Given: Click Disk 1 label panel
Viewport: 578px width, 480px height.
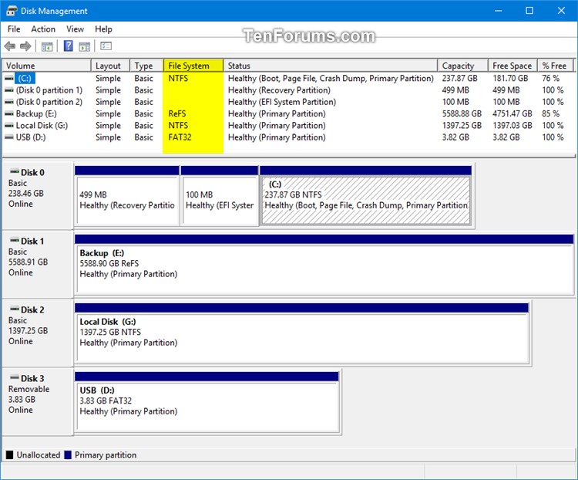Looking at the screenshot, I should pyautogui.click(x=38, y=264).
